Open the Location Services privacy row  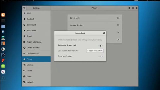(94, 25)
